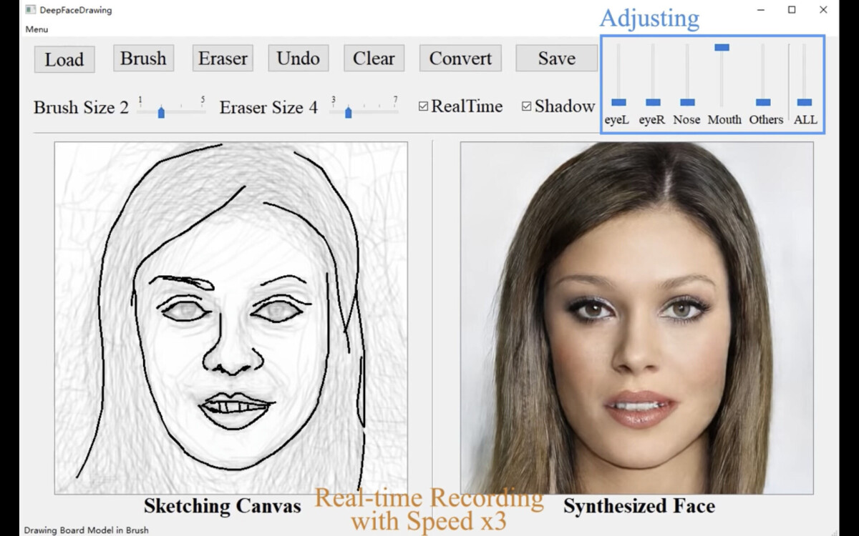
Task: Toggle the RealTime checkbox
Action: coord(460,106)
